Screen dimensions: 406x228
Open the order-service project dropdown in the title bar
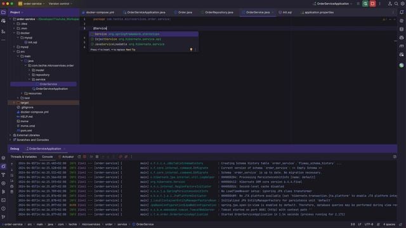[31, 4]
